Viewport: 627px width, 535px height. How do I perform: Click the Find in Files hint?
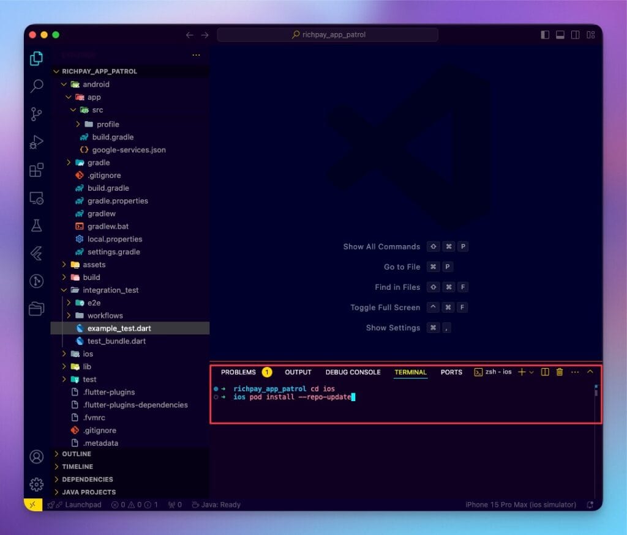397,287
